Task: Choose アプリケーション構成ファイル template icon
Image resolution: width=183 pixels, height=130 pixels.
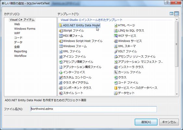Action: pos(60,67)
